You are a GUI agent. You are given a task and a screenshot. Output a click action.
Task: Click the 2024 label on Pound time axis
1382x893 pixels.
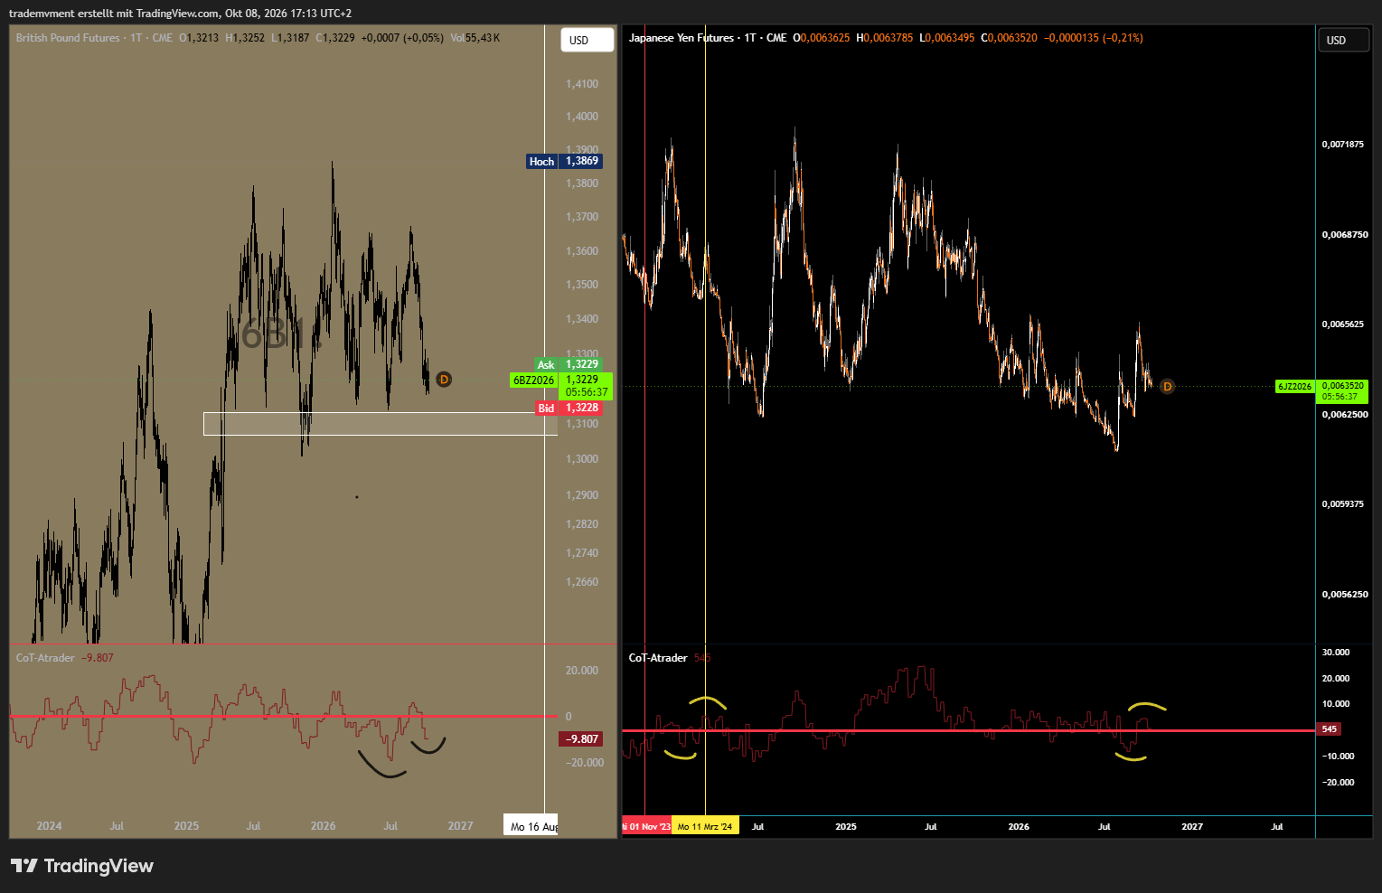(x=49, y=826)
